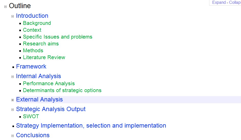Viewport: 241px width, 140px height.
Task: Open the Background item
Action: click(37, 23)
